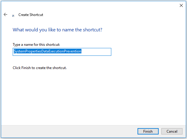187x139 pixels.
Task: Click the word "What" starting the heading
Action: [x=18, y=30]
